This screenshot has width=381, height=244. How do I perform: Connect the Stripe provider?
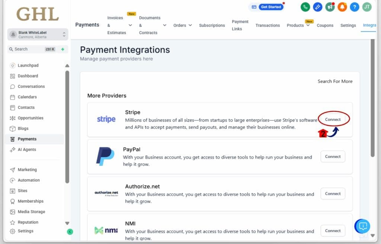333,119
